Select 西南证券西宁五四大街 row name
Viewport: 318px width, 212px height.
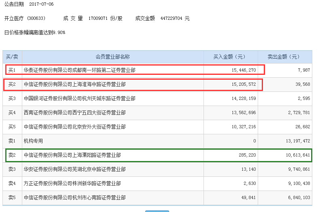coord(74,112)
